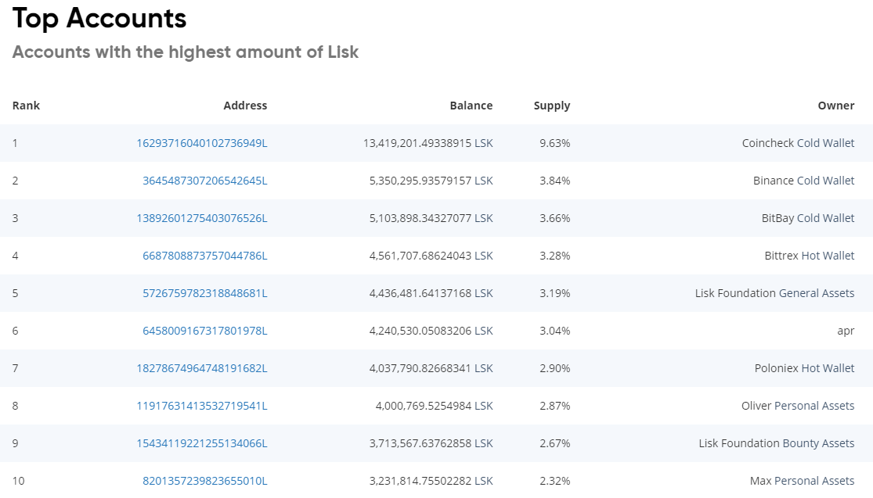Select balance 5,103,898.34327077 LSK
Viewport: 873px width, 498px height.
(x=431, y=218)
